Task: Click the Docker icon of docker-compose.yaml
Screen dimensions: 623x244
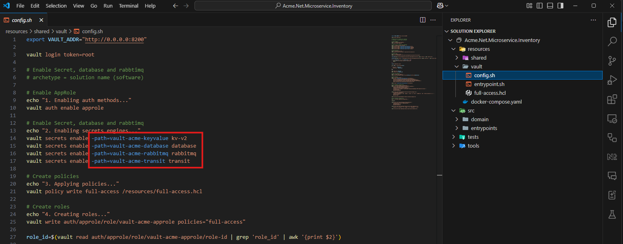Action: [465, 102]
